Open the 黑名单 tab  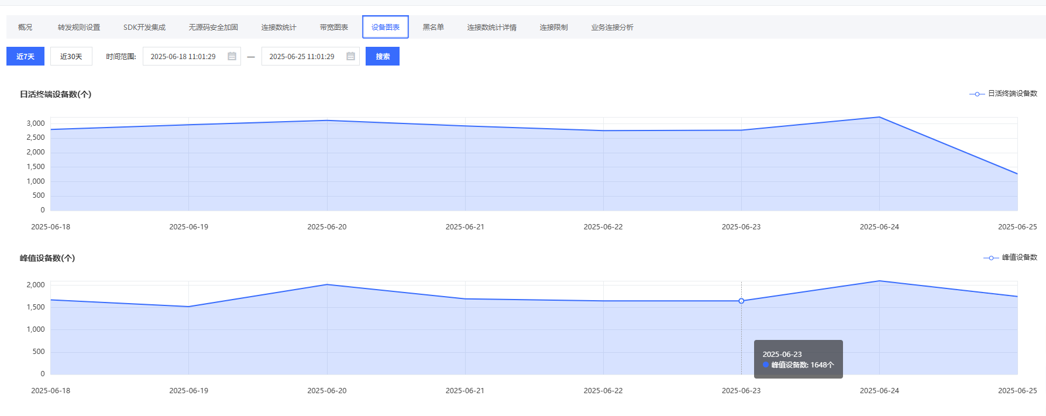(x=433, y=27)
